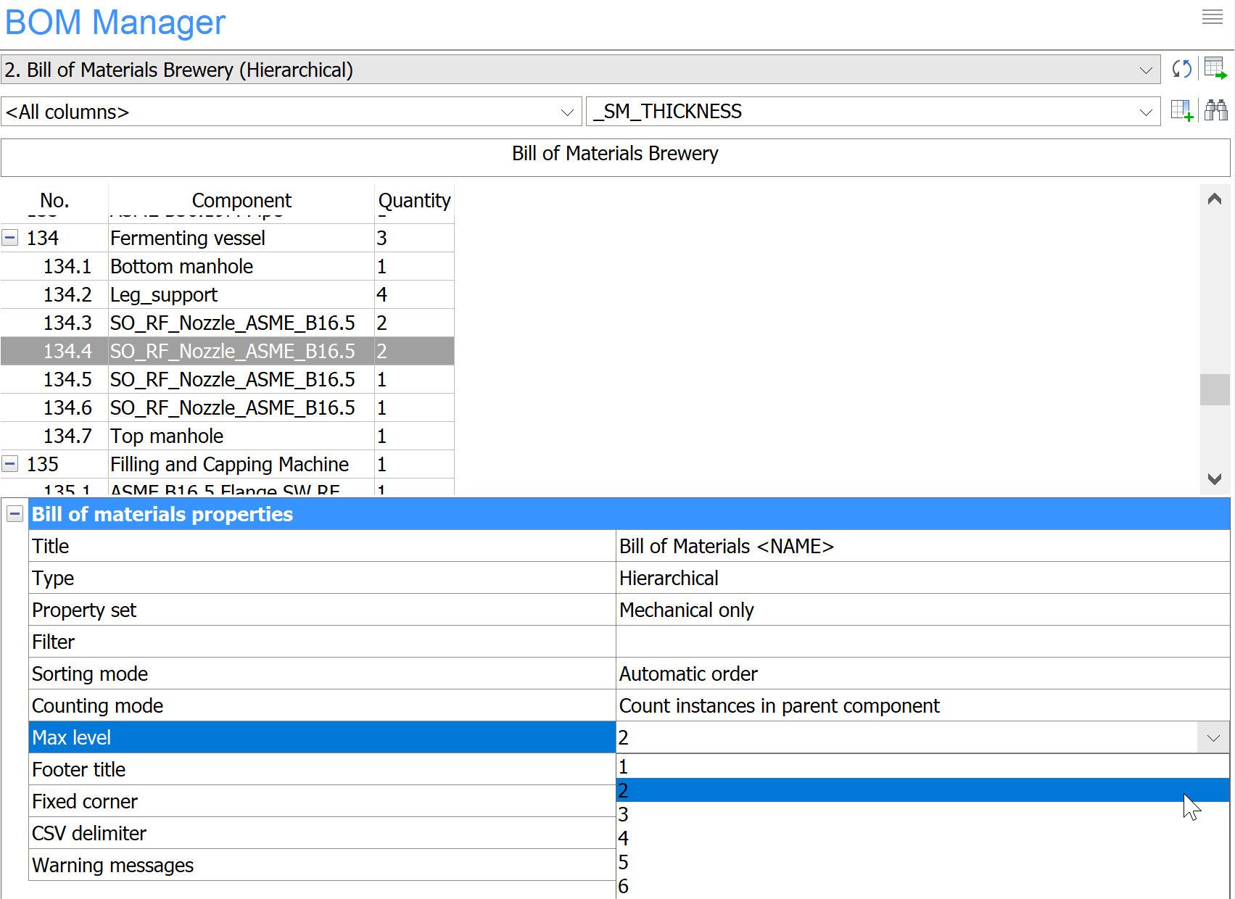Click the export table icon
Image resolution: width=1235 pixels, height=899 pixels.
(x=1215, y=70)
